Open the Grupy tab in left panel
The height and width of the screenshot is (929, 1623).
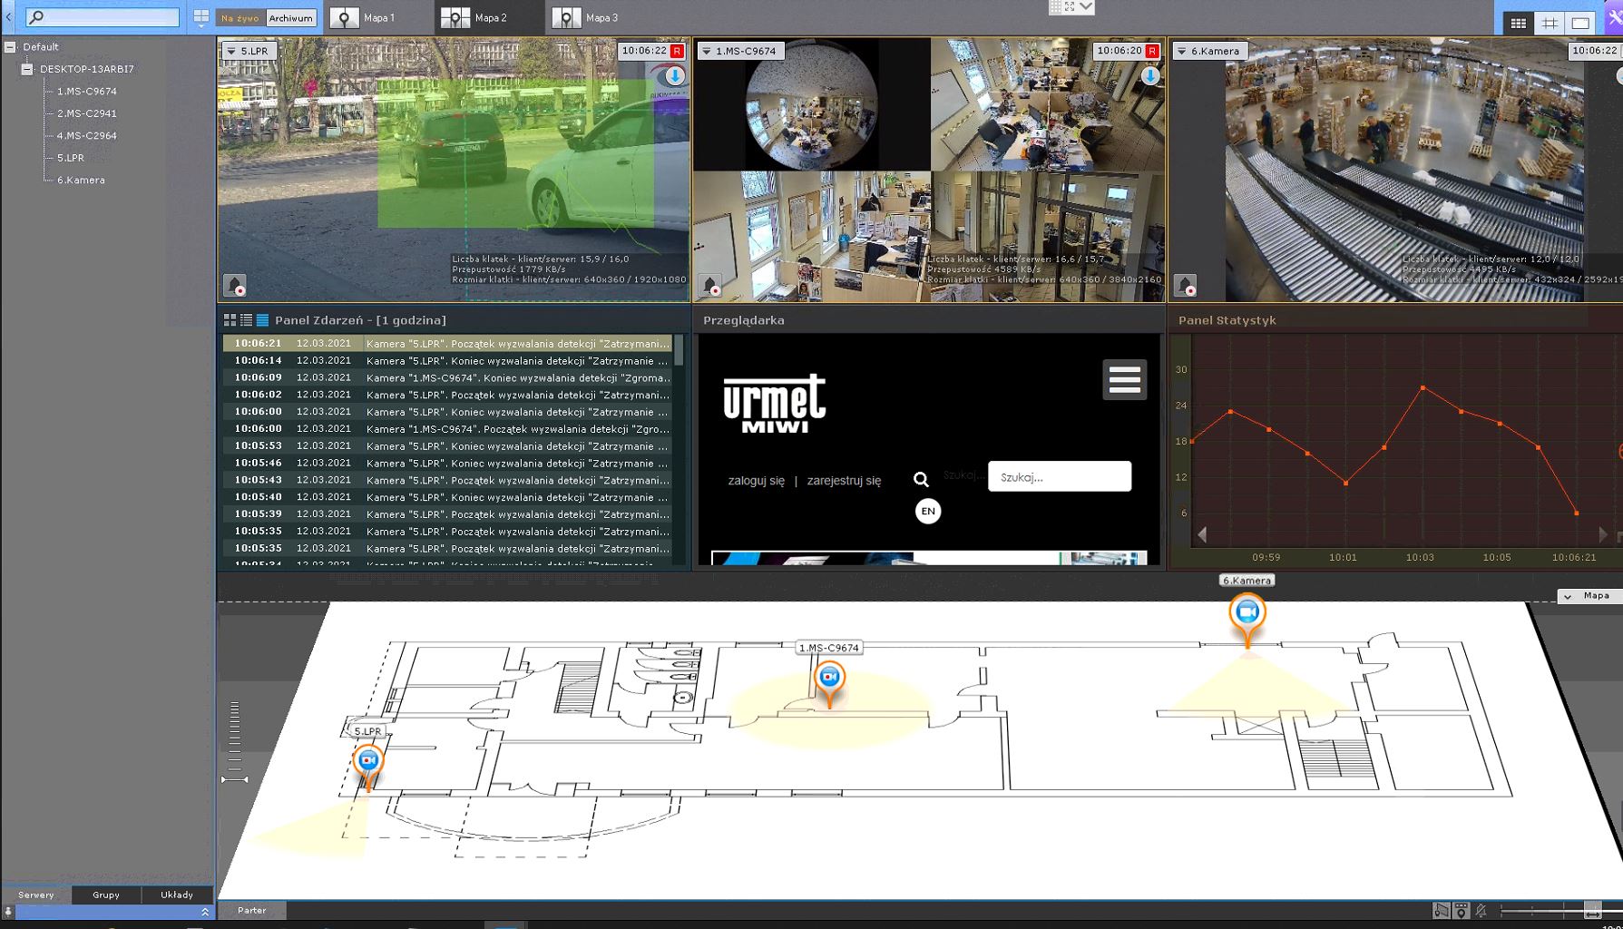pyautogui.click(x=106, y=895)
